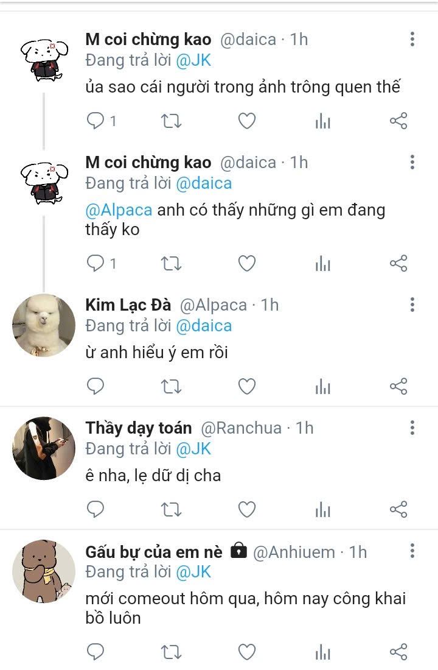
Task: Open the @Alpaca mention link
Action: tap(119, 210)
